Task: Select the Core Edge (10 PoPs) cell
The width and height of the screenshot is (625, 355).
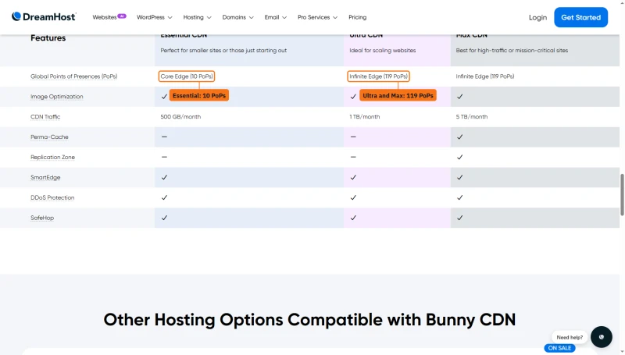Action: [x=187, y=76]
